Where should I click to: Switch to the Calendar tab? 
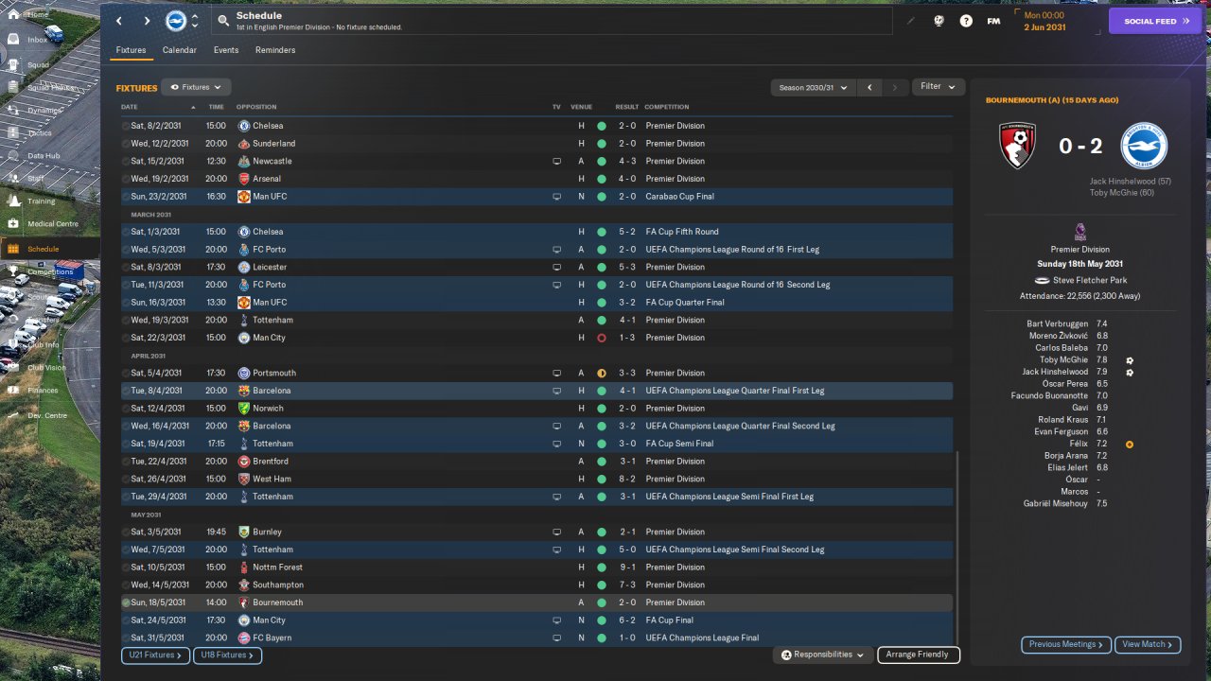tap(180, 50)
